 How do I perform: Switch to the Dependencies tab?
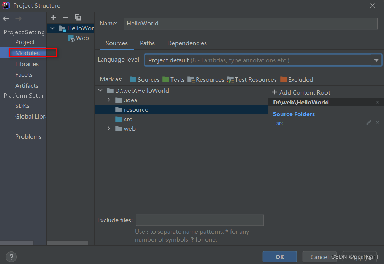[187, 43]
